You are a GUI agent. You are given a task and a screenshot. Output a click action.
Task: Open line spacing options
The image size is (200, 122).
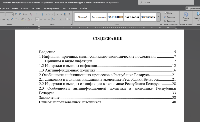tap(54, 19)
